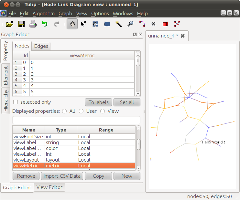
Task: Restore the inner document window
Action: 230,13
